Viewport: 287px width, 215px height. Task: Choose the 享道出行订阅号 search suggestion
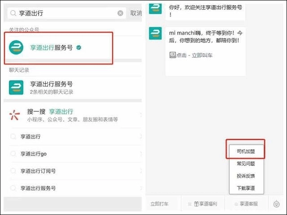pos(38,171)
